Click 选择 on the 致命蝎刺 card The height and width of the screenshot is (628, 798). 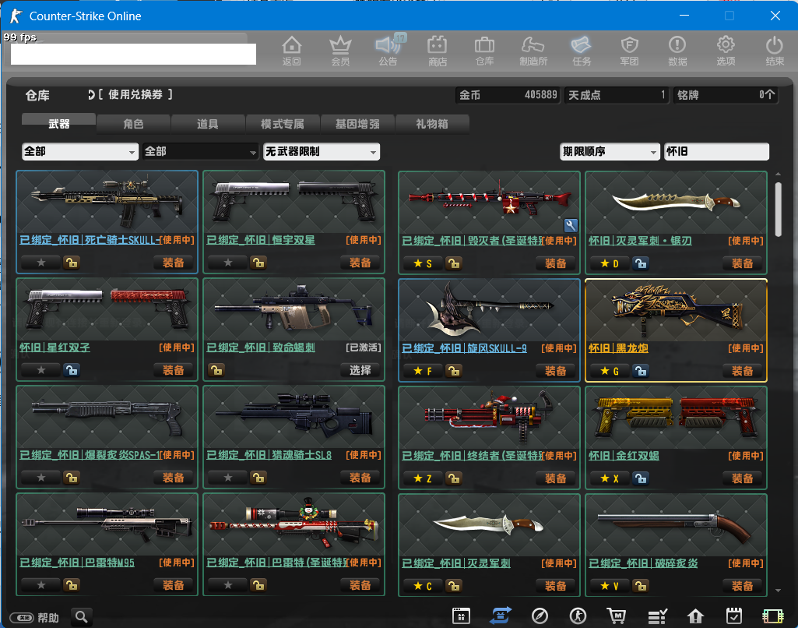[360, 370]
